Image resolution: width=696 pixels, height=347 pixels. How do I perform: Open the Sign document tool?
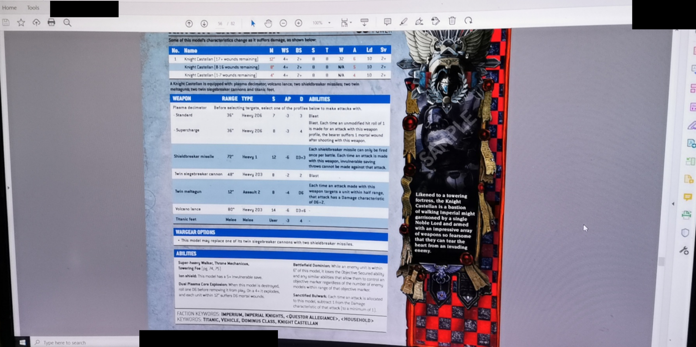pos(419,21)
